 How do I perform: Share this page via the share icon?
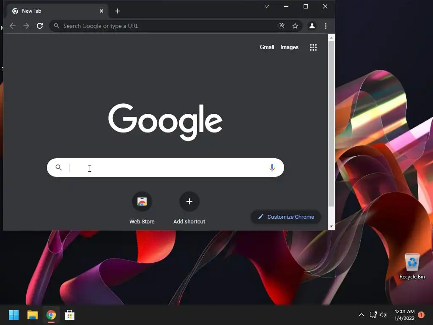coord(281,26)
